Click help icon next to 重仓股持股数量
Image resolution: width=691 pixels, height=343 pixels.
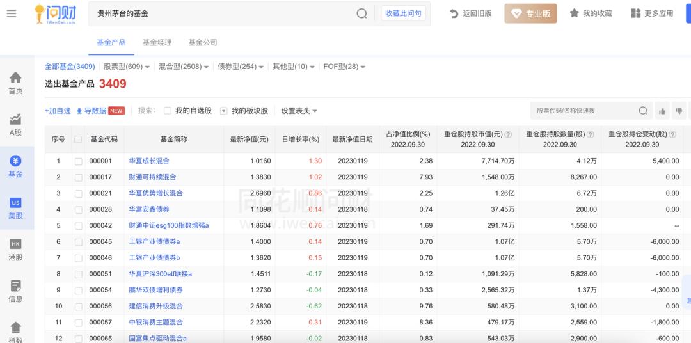point(590,134)
